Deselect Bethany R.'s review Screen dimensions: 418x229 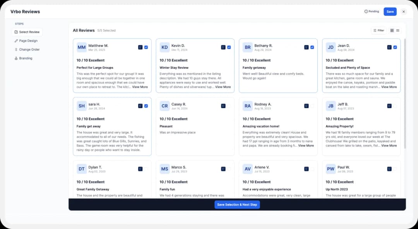tap(312, 47)
